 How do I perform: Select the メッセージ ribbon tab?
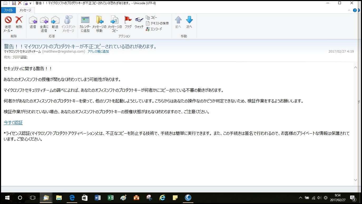pos(25,10)
